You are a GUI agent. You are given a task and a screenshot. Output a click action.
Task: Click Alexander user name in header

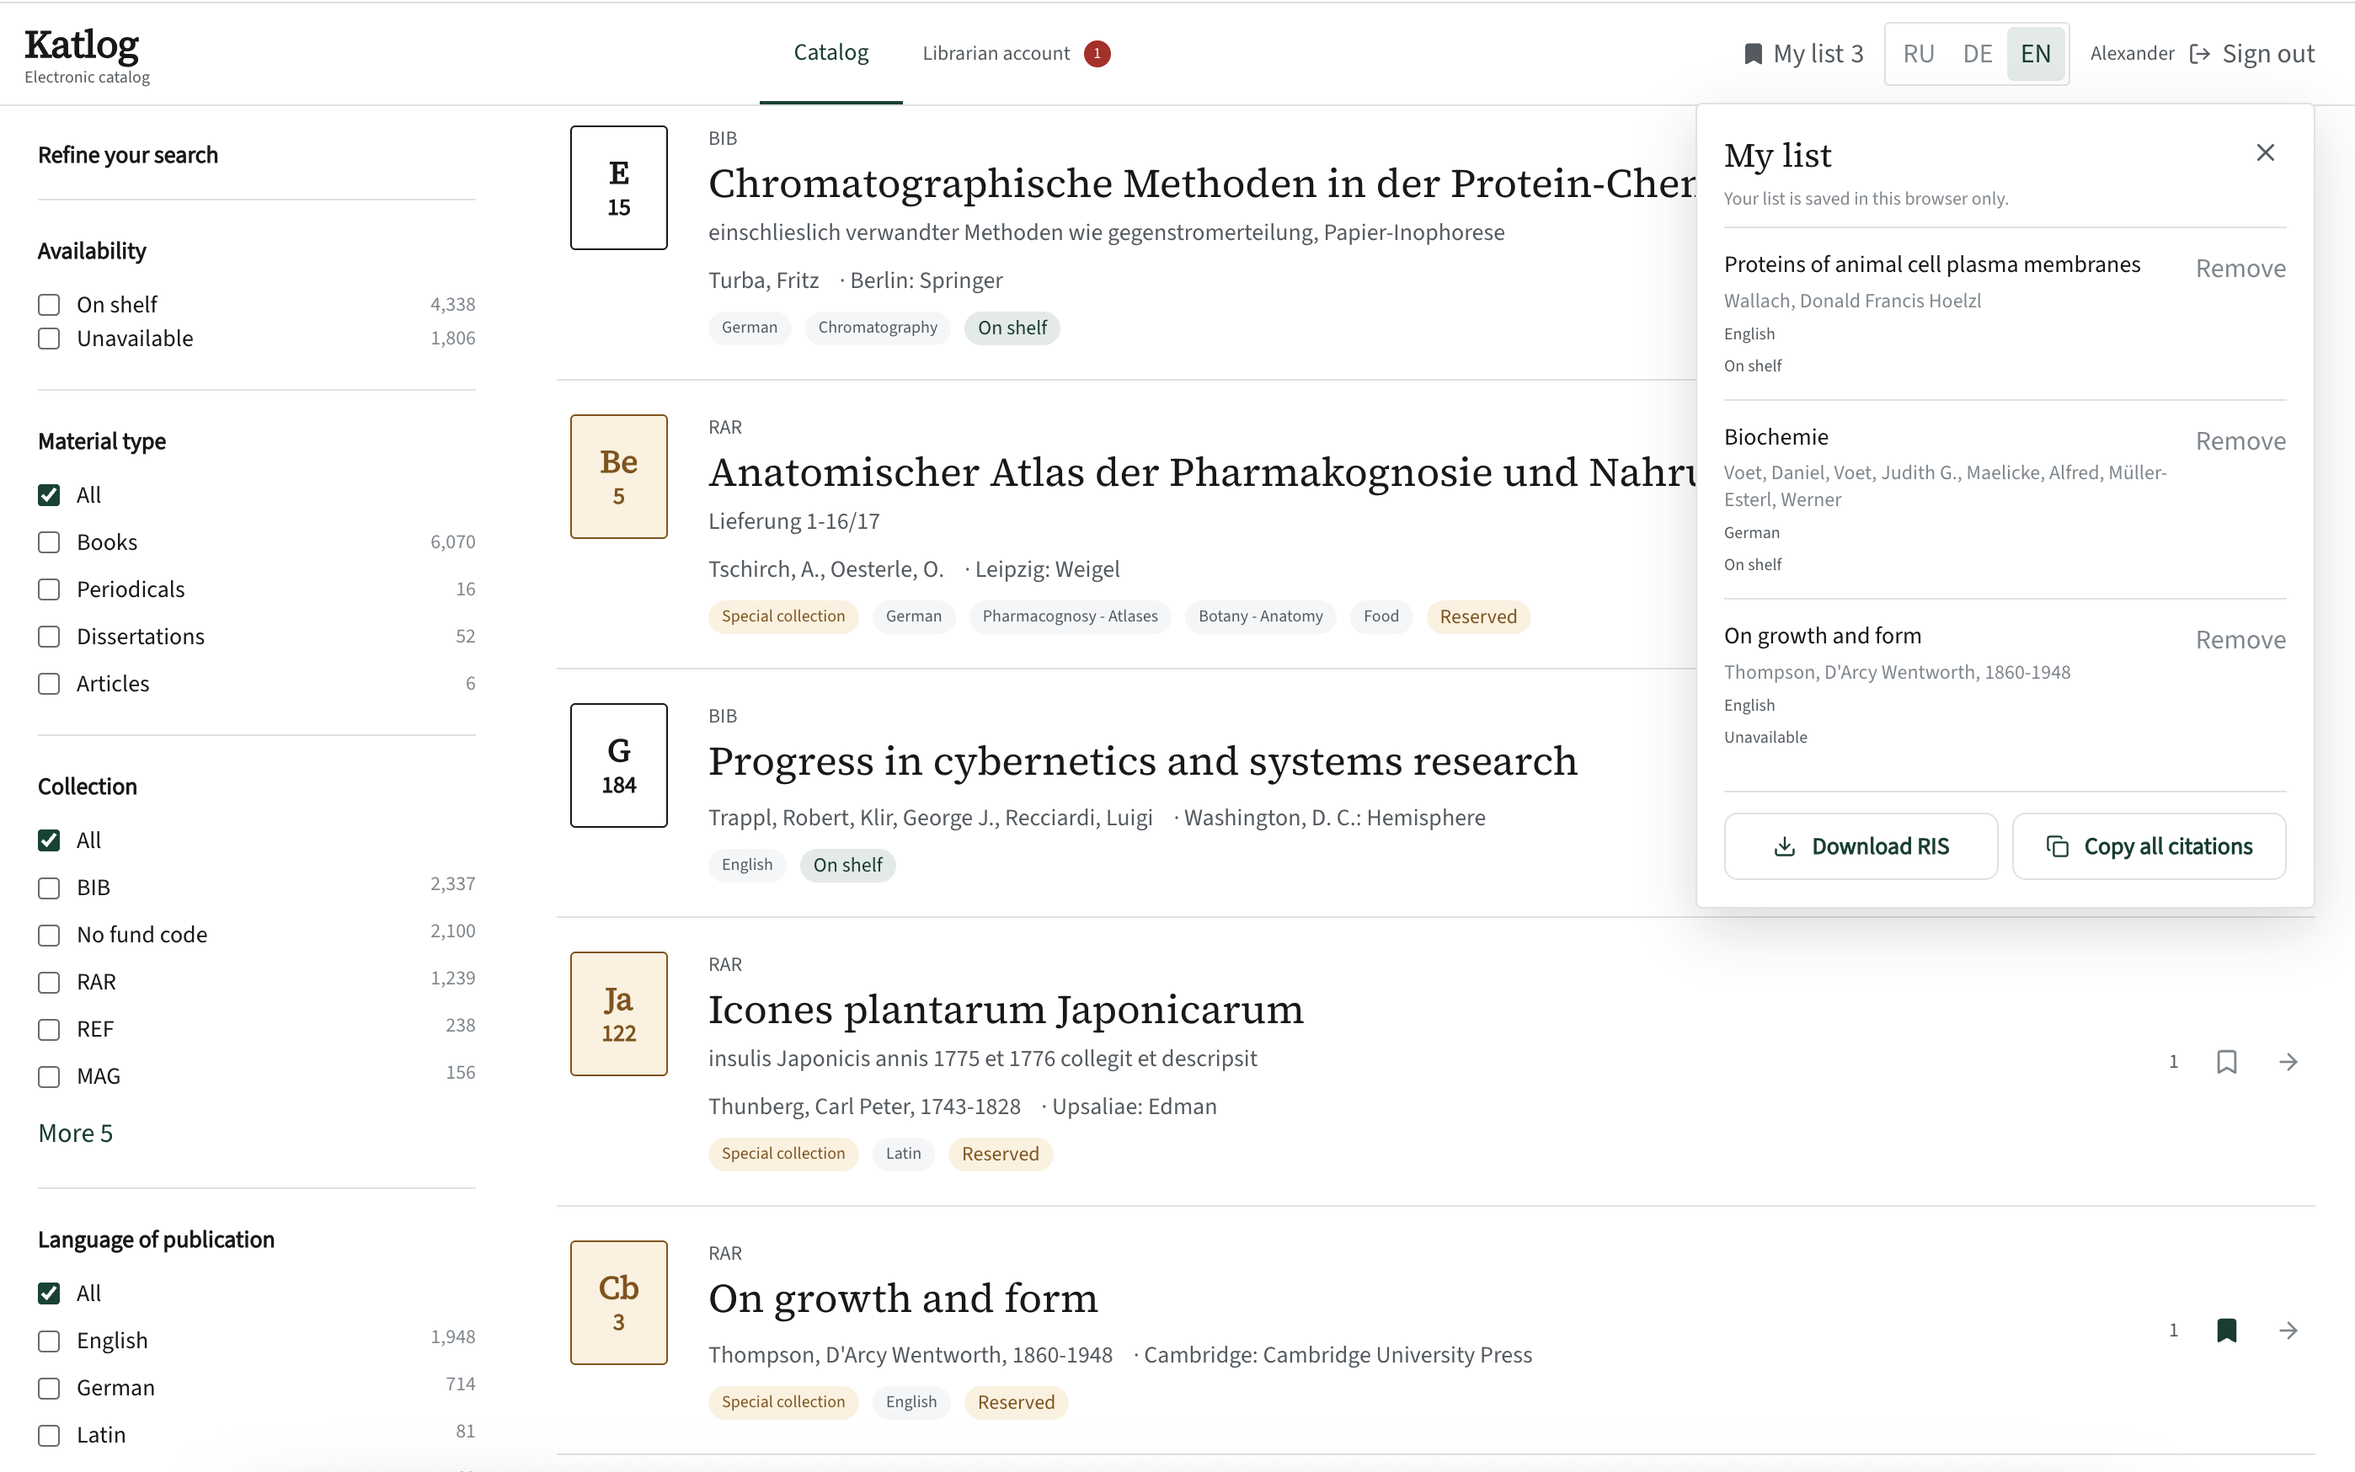pyautogui.click(x=2131, y=54)
